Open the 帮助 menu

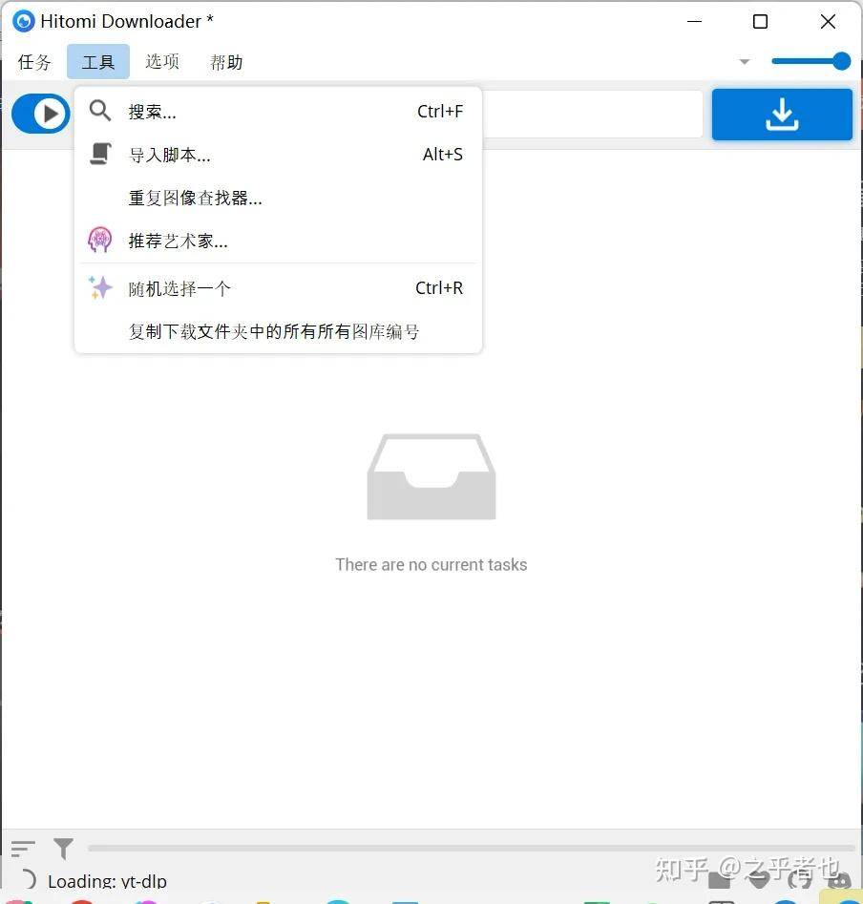[x=226, y=62]
